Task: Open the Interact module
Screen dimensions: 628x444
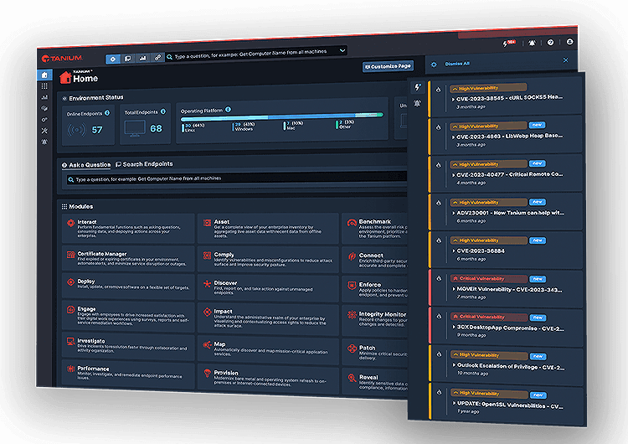Action: pyautogui.click(x=129, y=229)
